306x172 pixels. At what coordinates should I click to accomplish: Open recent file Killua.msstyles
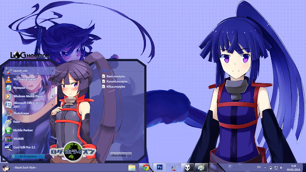pyautogui.click(x=114, y=86)
